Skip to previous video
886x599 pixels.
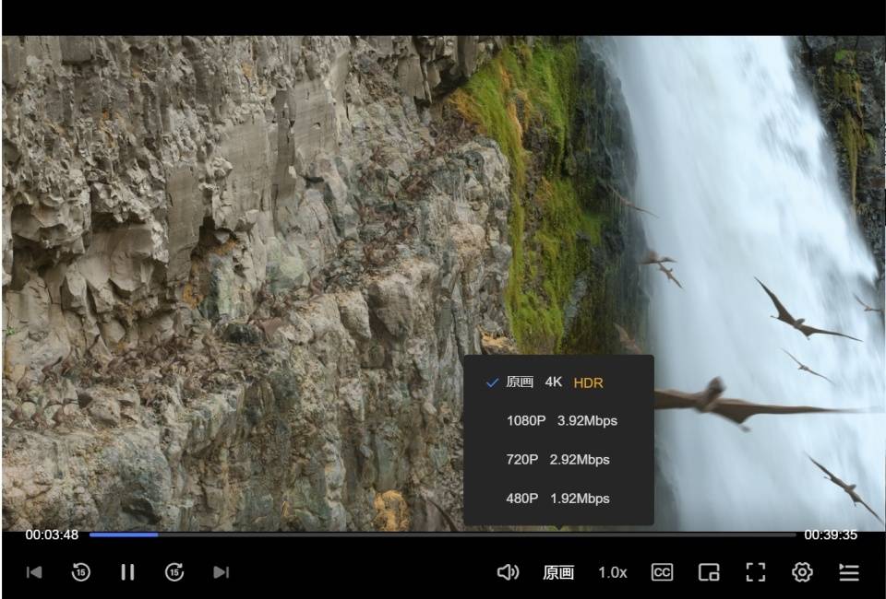click(34, 572)
